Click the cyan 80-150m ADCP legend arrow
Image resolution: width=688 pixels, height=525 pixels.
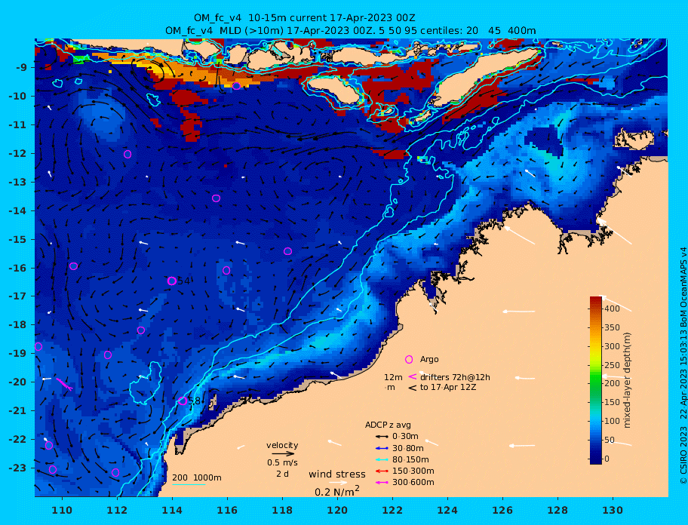[382, 459]
